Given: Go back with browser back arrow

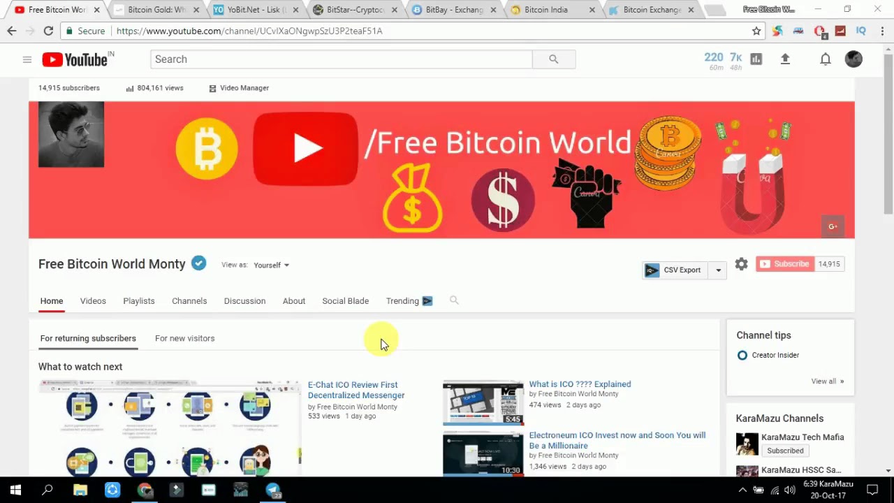Looking at the screenshot, I should click(12, 31).
